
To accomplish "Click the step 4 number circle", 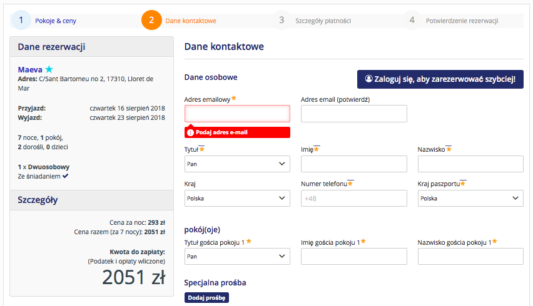I will point(412,21).
